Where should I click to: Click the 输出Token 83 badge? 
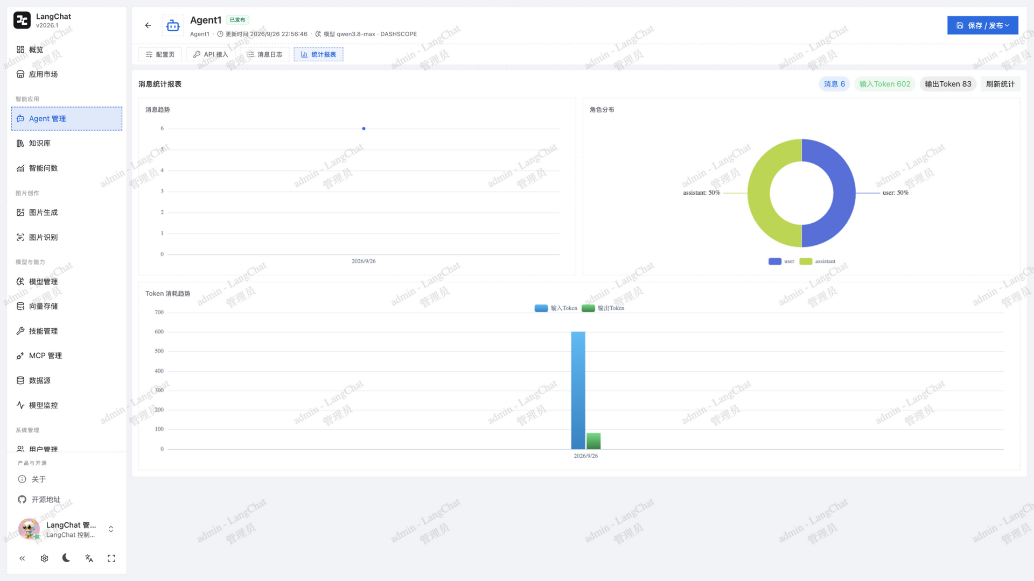point(948,84)
